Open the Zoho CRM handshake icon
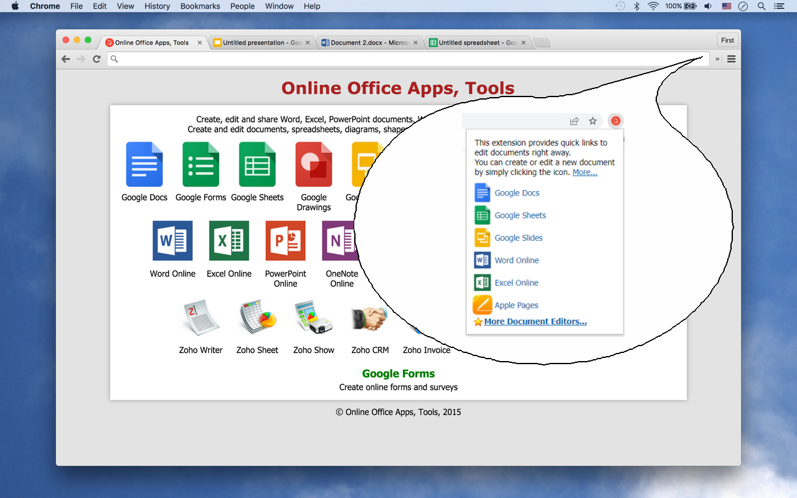Viewport: 797px width, 498px height. pos(370,319)
